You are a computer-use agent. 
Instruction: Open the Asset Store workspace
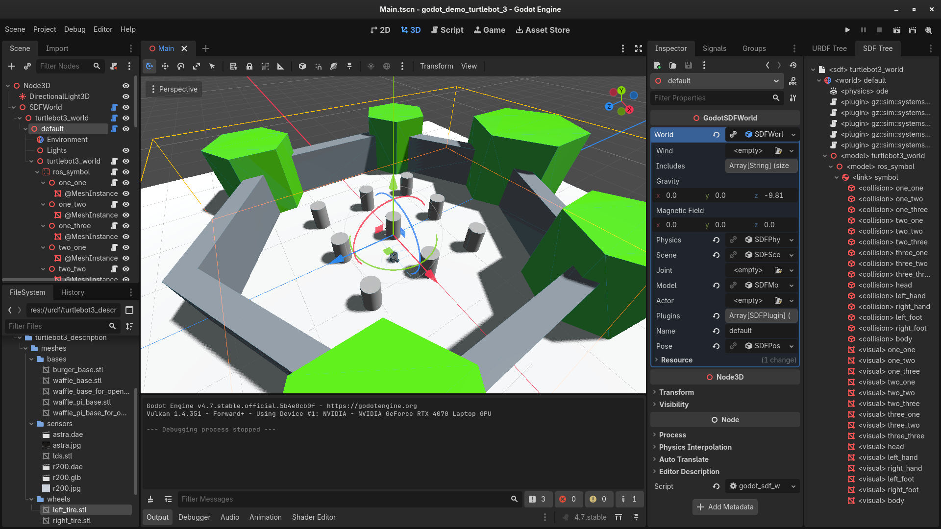point(543,30)
